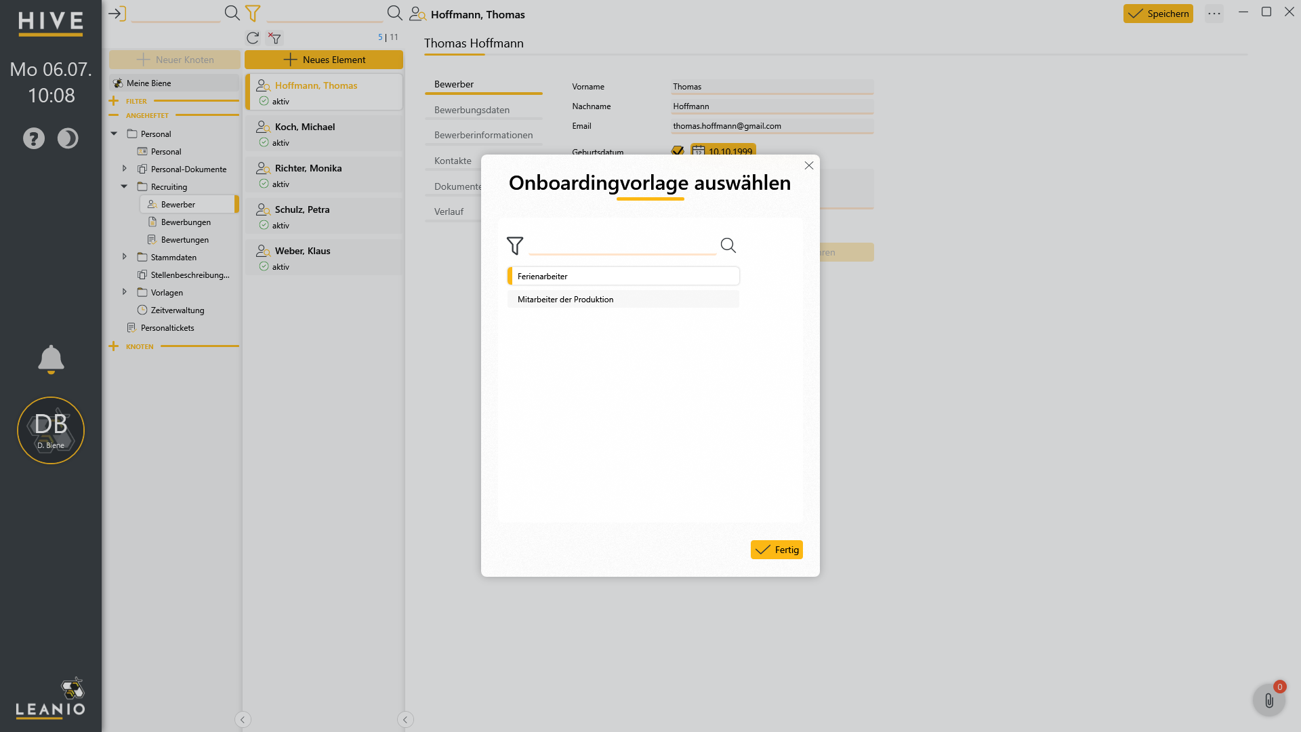Viewport: 1301px width, 732px height.
Task: Click the three-dots more options button
Action: click(x=1214, y=14)
